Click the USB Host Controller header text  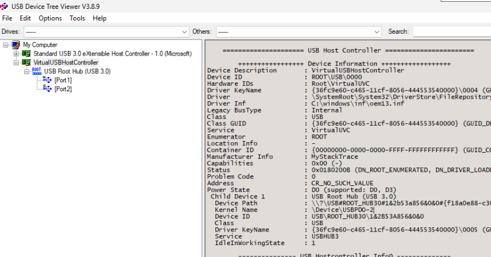(344, 50)
